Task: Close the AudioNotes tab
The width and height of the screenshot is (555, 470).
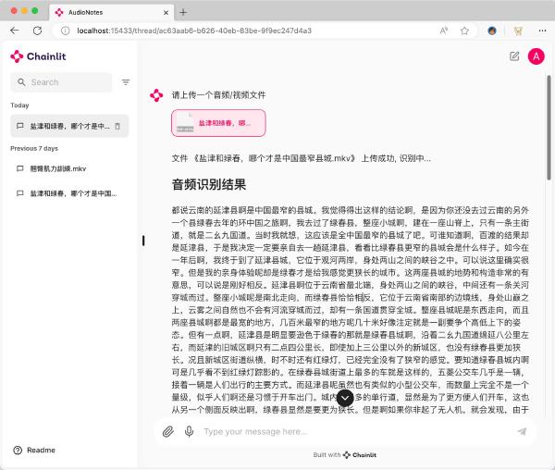Action: [x=166, y=13]
